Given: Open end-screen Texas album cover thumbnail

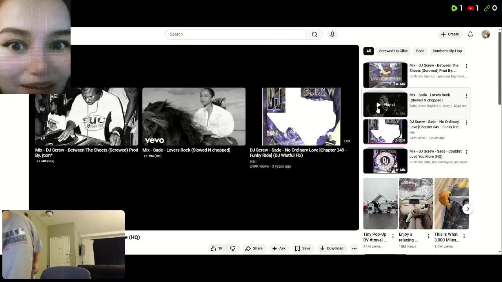Looking at the screenshot, I should pos(301,117).
